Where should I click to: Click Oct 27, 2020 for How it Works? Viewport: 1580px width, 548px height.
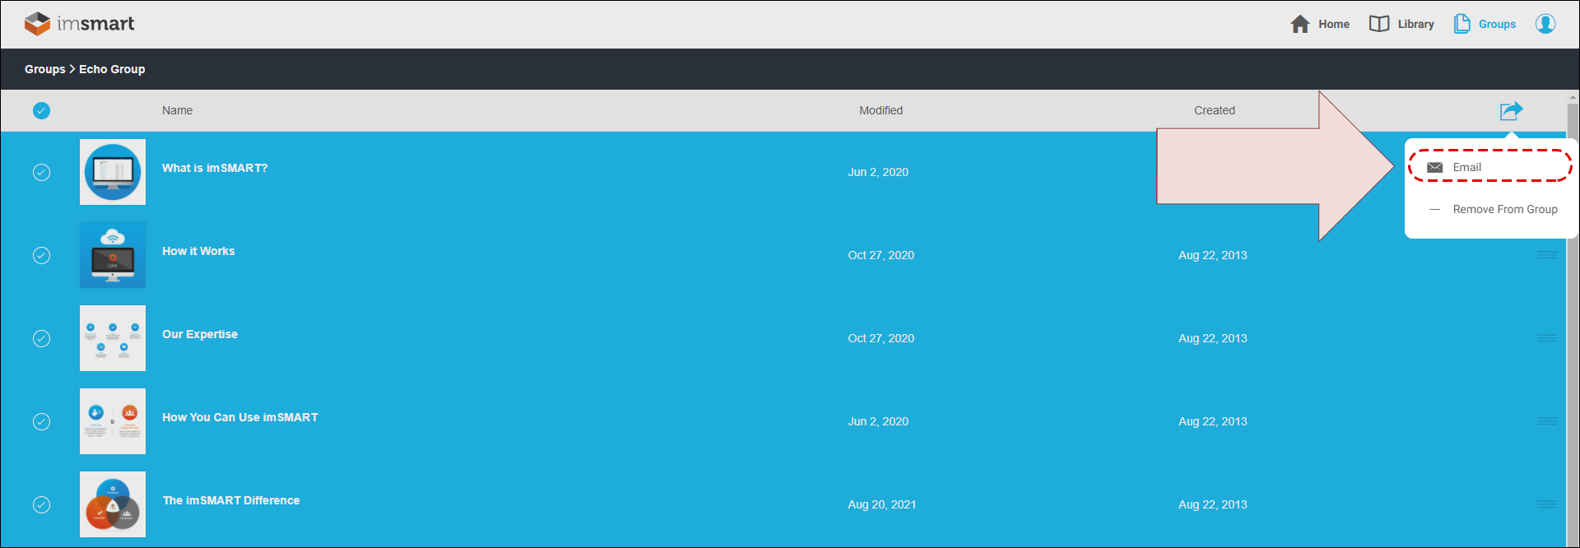tap(881, 255)
